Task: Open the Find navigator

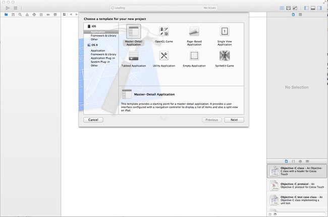Action: coord(20,15)
